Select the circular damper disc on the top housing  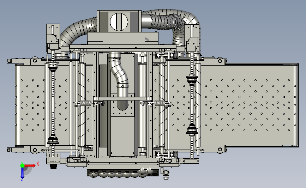pyautogui.click(x=119, y=22)
